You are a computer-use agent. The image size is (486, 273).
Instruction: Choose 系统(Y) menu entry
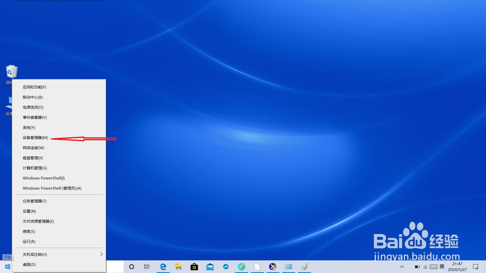[x=59, y=128]
